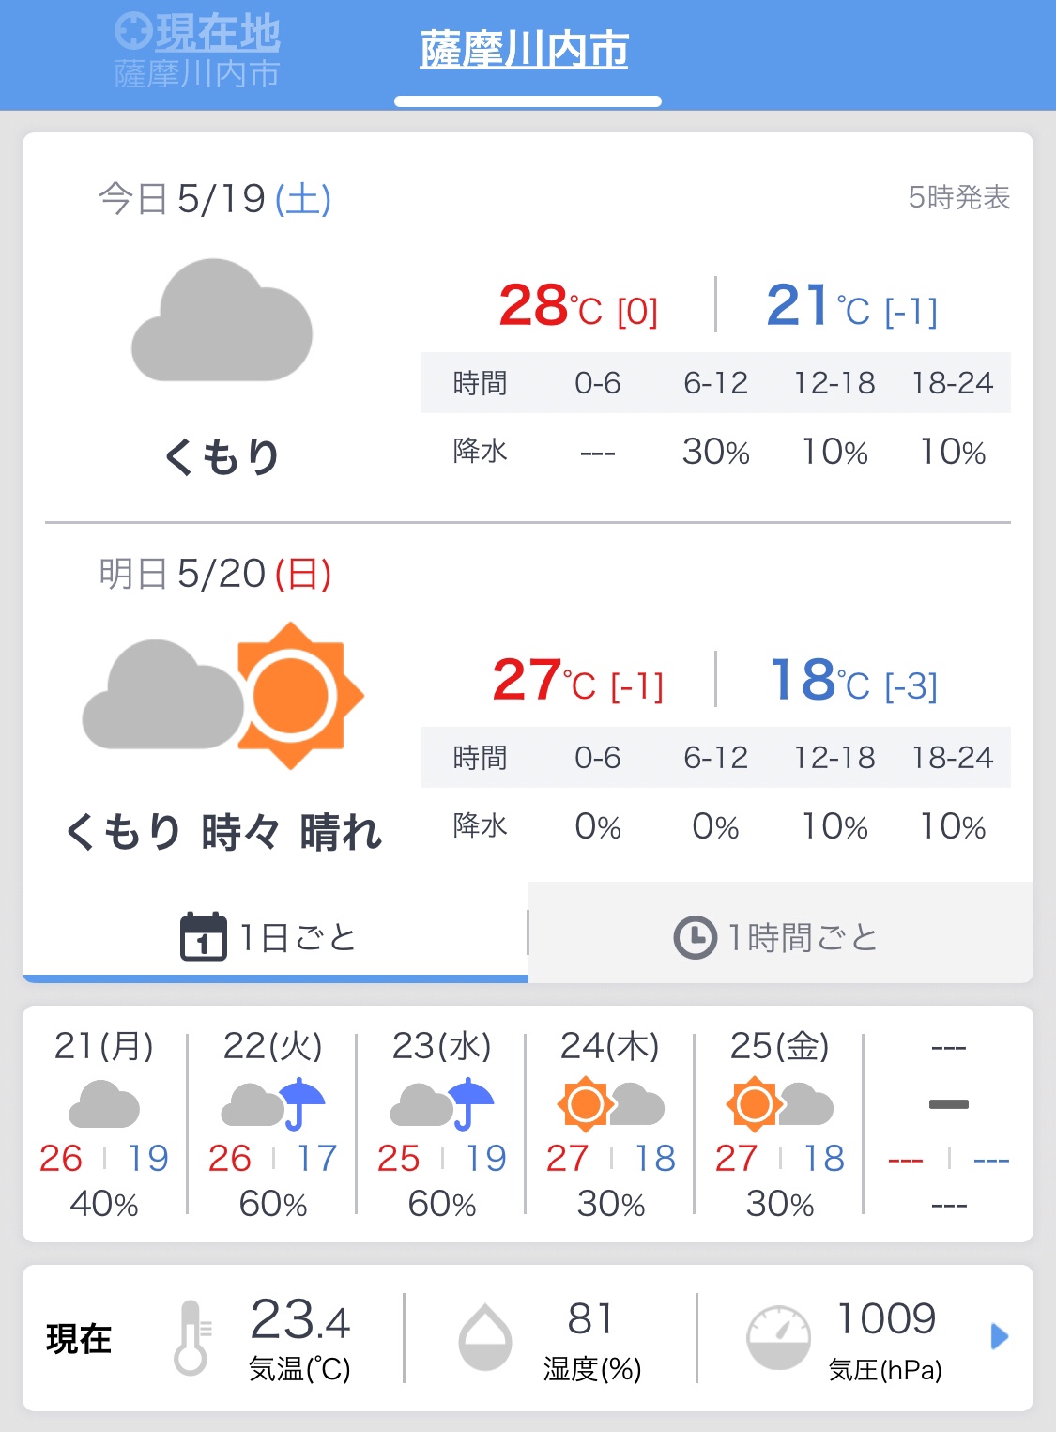Tap tomorrow's 5/20 (日) date heading
This screenshot has width=1056, height=1432.
tap(215, 574)
